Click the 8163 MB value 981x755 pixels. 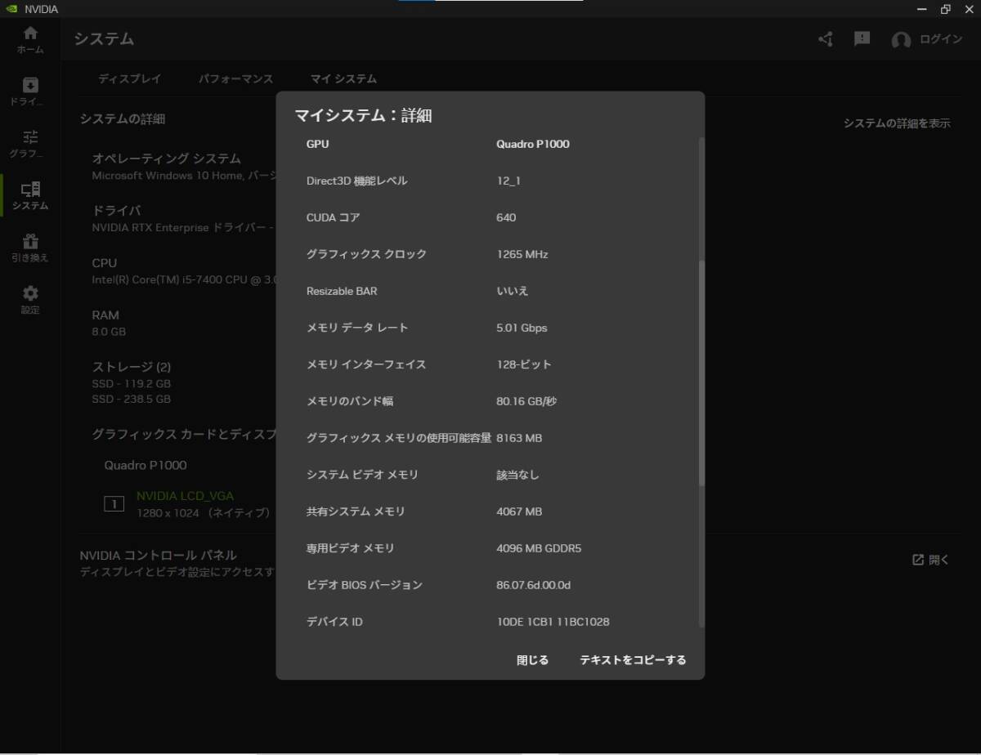point(519,438)
